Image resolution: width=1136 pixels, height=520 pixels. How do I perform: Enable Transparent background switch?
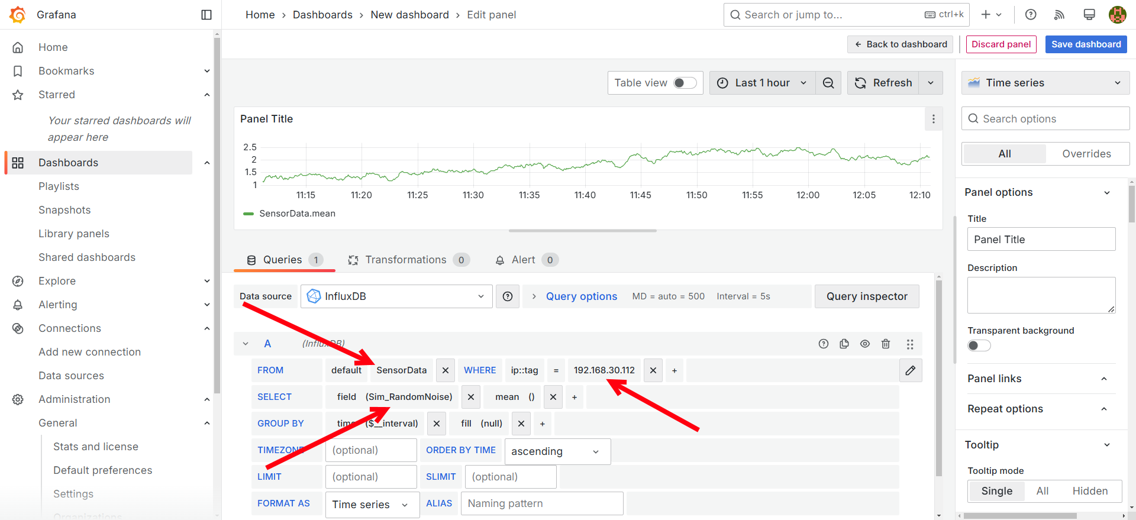coord(979,345)
